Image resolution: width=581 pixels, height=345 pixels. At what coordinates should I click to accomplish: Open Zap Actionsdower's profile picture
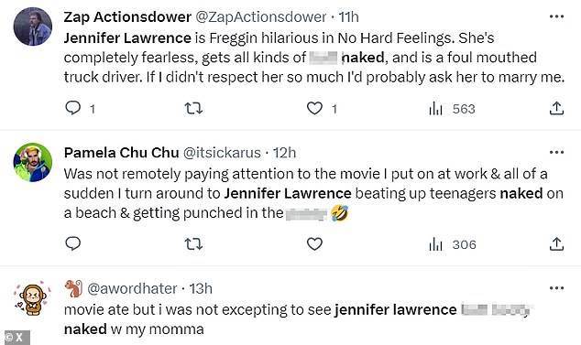coord(33,27)
